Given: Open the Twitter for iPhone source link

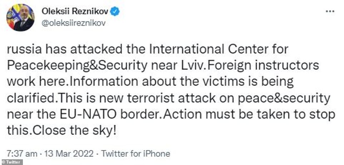Looking at the screenshot, I should click(x=136, y=154).
